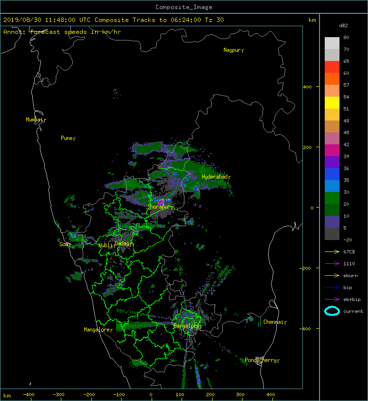
Task: Pick the magenta 42 dBZ color swatch
Action: 332,150
